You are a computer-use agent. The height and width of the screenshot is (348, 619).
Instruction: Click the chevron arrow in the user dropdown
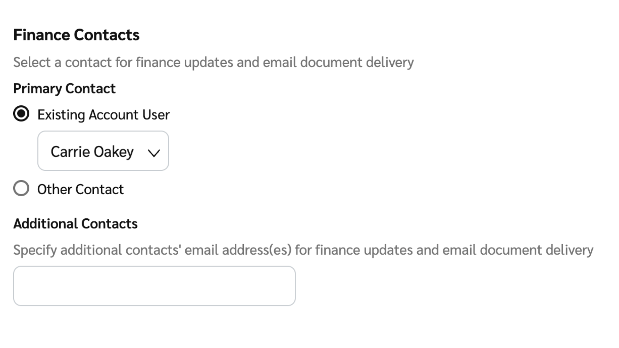pos(154,153)
